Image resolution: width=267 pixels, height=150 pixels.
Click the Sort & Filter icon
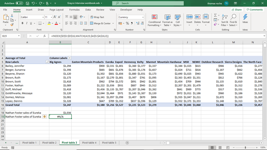coord(225,17)
